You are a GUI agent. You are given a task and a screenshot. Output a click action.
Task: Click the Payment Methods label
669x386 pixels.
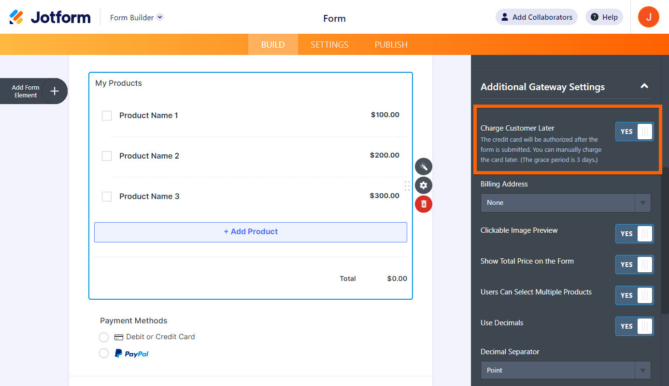click(134, 321)
